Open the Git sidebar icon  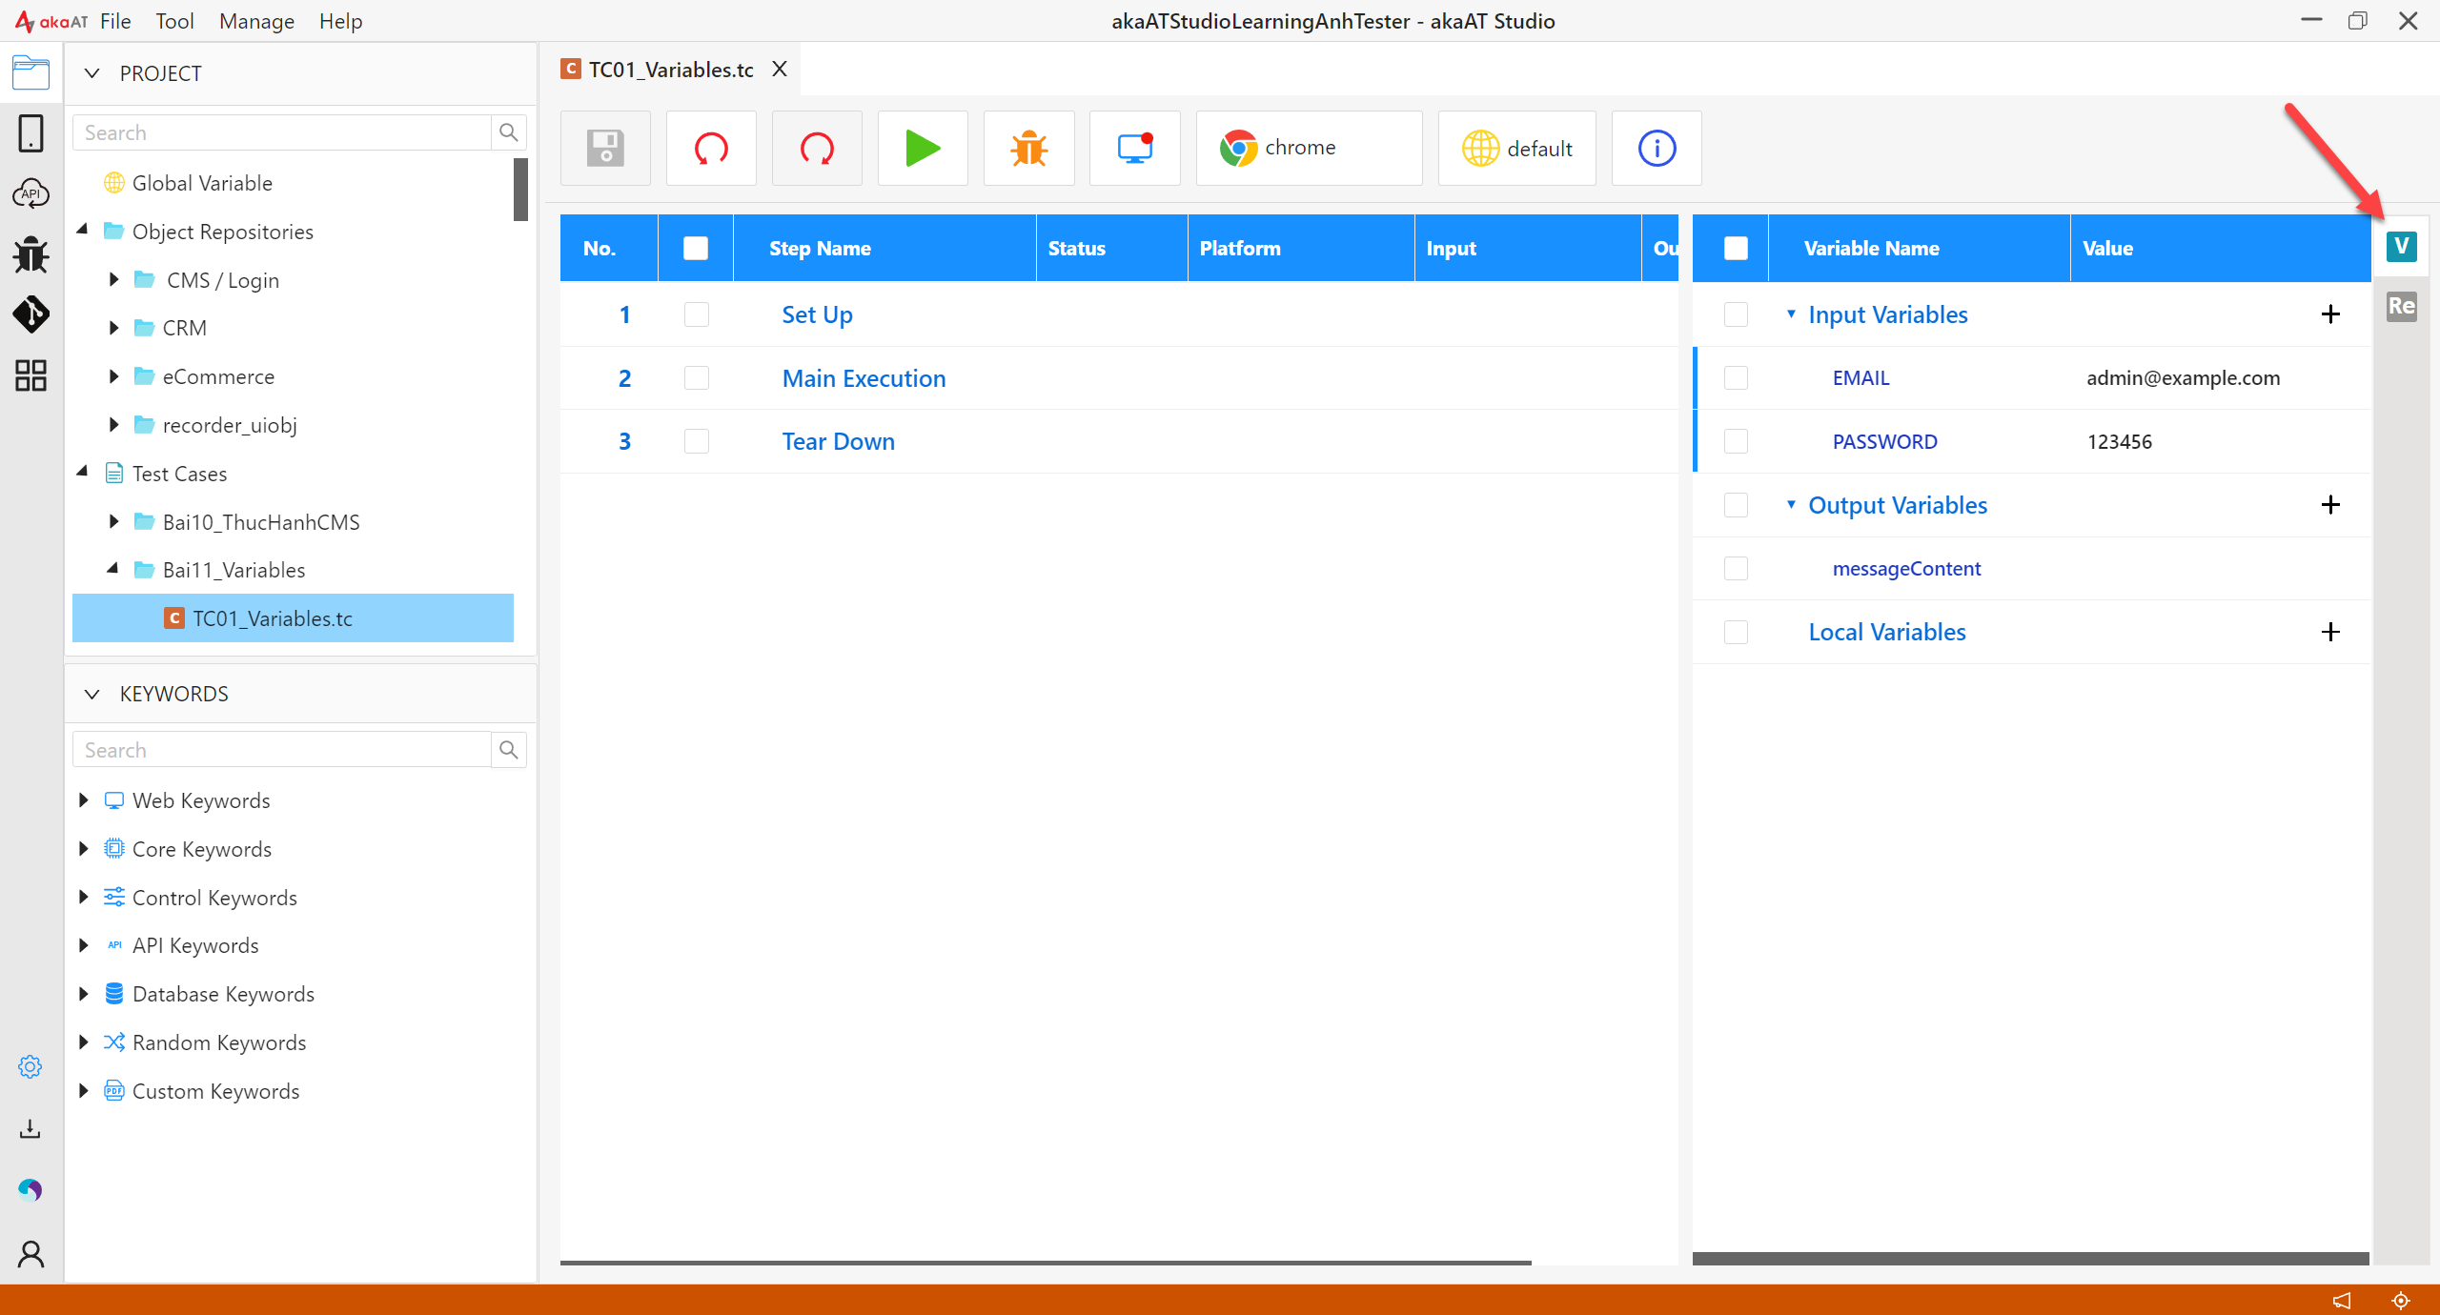pyautogui.click(x=30, y=314)
